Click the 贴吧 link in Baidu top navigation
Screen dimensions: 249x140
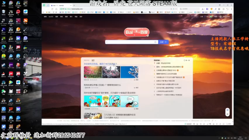tap(61, 17)
